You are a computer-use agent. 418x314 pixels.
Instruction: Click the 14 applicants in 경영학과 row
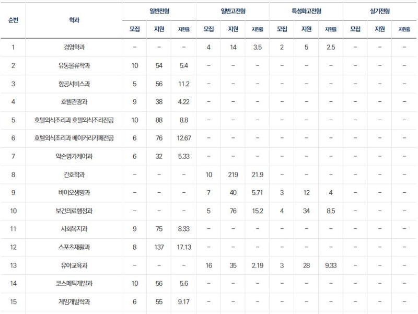point(233,48)
